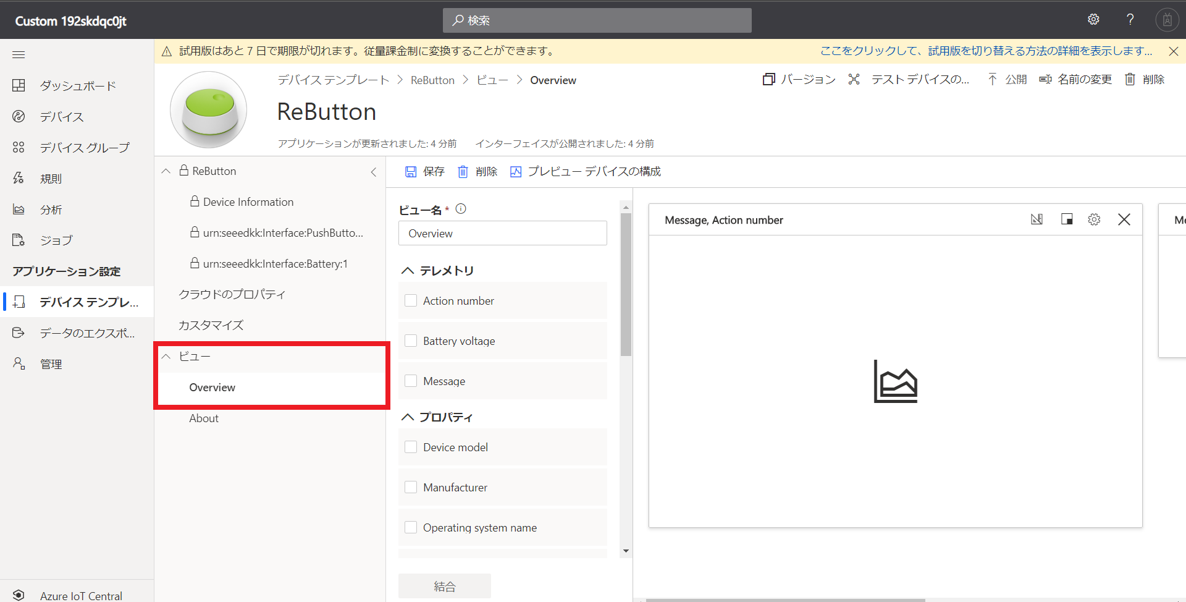Click the tile size icon on Message tile
Image resolution: width=1186 pixels, height=602 pixels.
[x=1066, y=219]
